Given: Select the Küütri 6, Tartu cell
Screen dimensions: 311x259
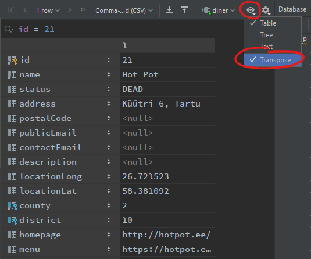Looking at the screenshot, I should (167, 104).
